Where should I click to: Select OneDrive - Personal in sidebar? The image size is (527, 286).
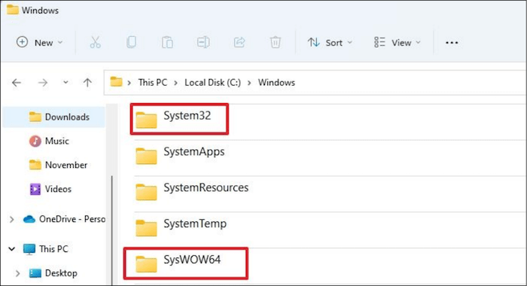(64, 219)
